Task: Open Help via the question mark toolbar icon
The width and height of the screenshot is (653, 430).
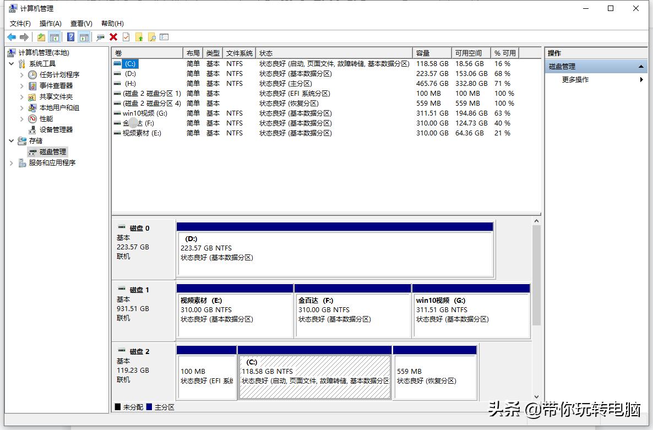Action: (72, 36)
